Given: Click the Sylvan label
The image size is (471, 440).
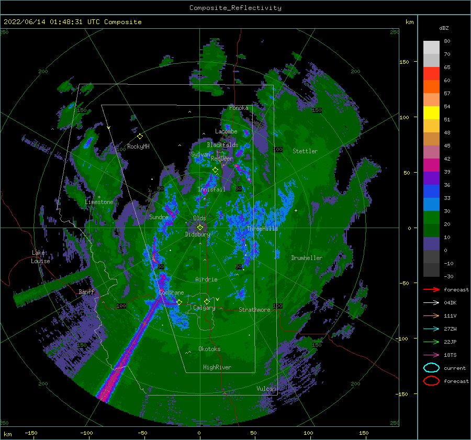Looking at the screenshot, I should pos(200,154).
